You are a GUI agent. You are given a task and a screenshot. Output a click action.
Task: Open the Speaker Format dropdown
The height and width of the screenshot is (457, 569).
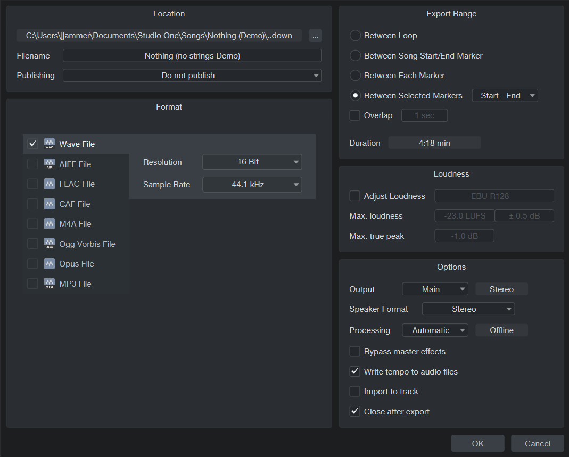[468, 309]
